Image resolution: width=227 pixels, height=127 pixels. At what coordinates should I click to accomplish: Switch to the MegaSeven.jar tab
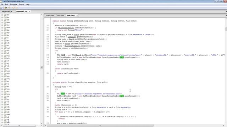[7, 12]
